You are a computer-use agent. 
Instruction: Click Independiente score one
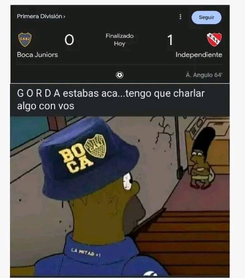point(170,40)
